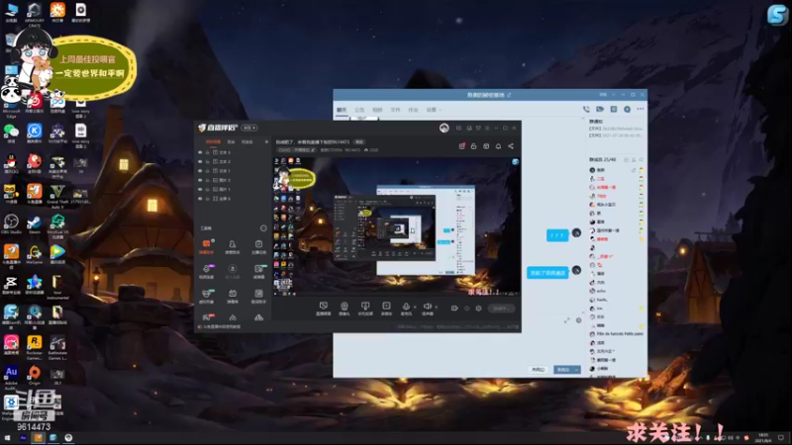
Task: Switch to the 相册 tab in QQ group window
Action: pyautogui.click(x=377, y=110)
